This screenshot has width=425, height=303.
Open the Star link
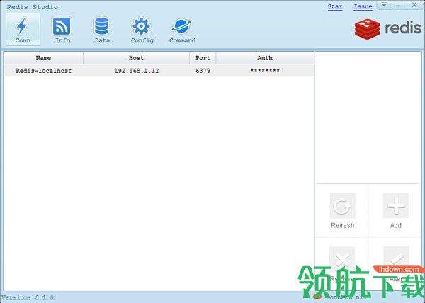coord(335,6)
